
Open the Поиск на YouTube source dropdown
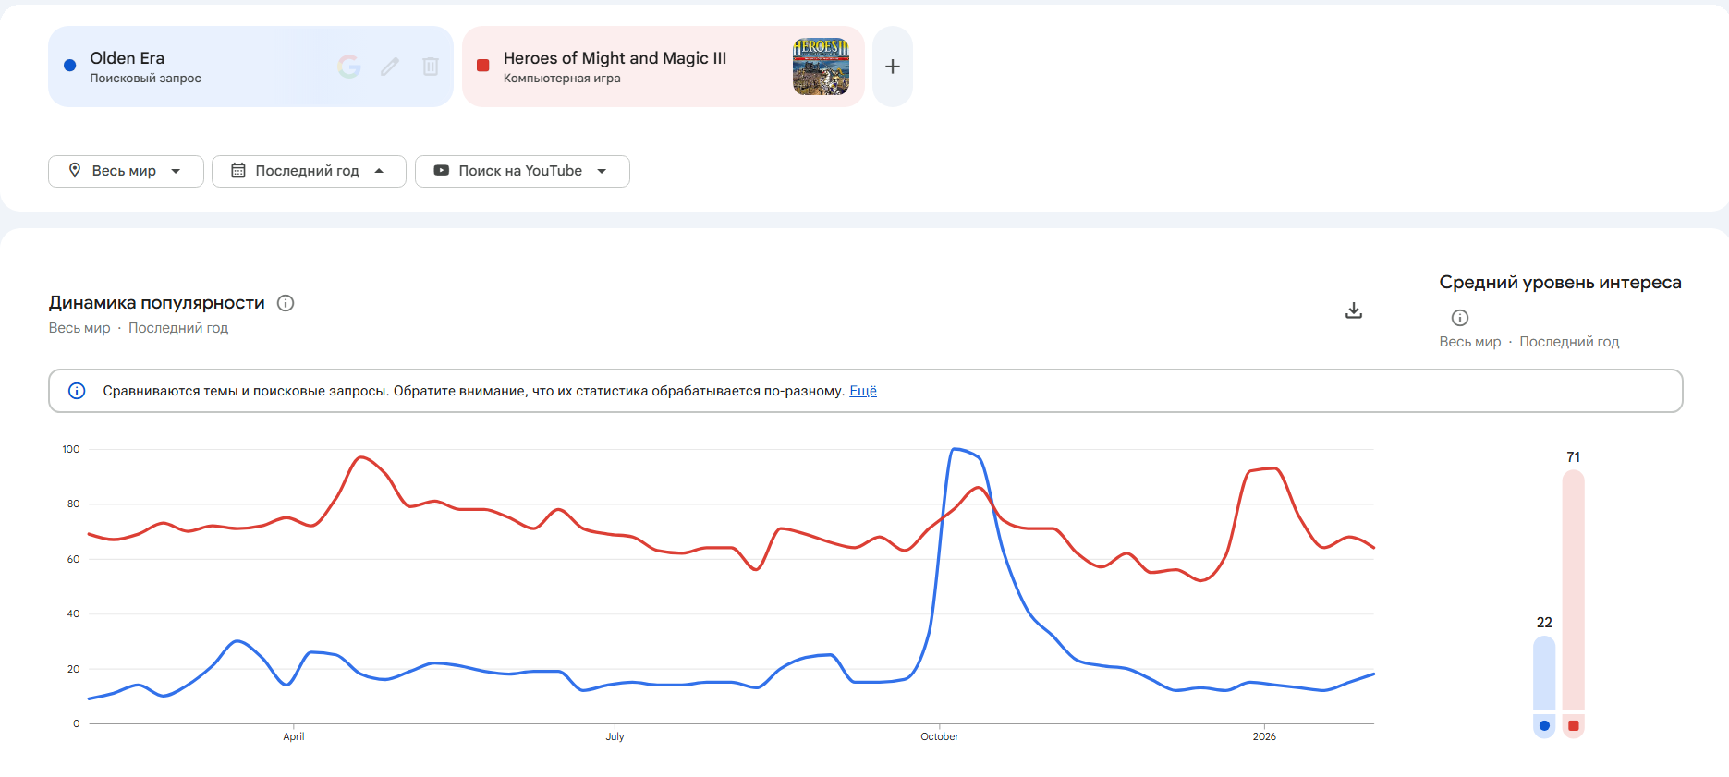pos(522,171)
